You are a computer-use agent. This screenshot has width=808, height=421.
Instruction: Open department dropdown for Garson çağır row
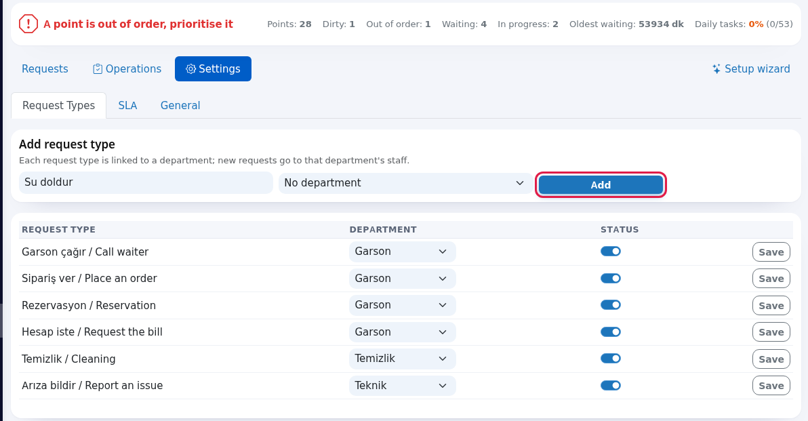click(403, 252)
